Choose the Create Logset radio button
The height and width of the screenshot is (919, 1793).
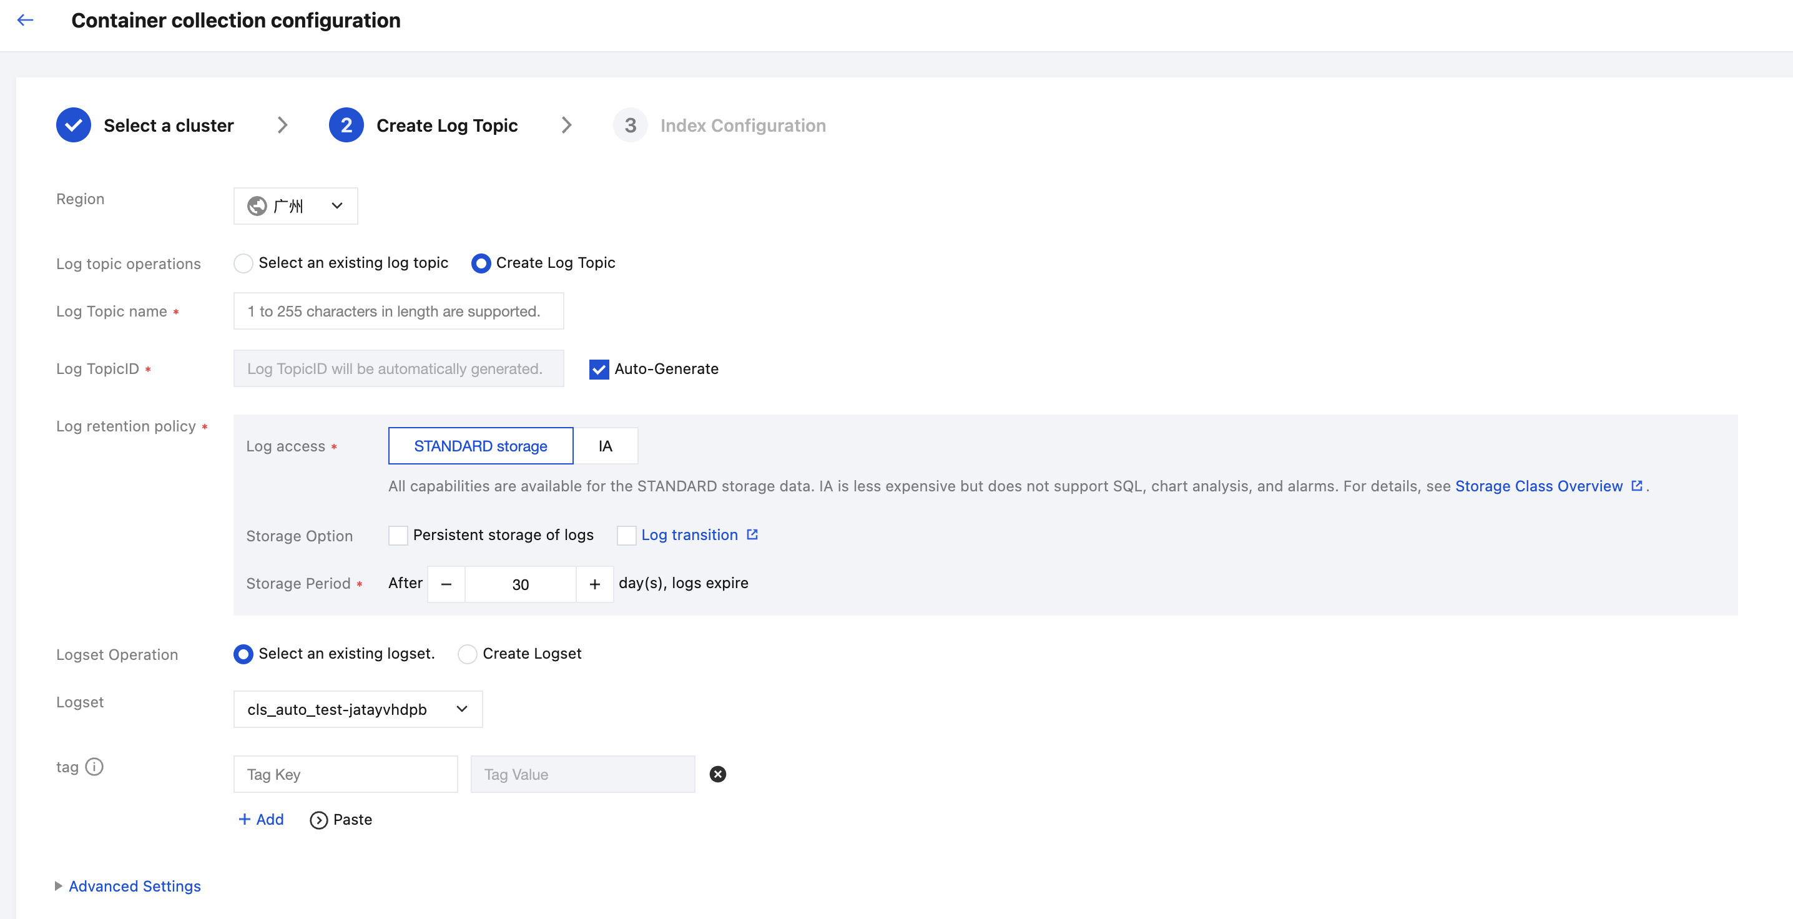tap(467, 654)
